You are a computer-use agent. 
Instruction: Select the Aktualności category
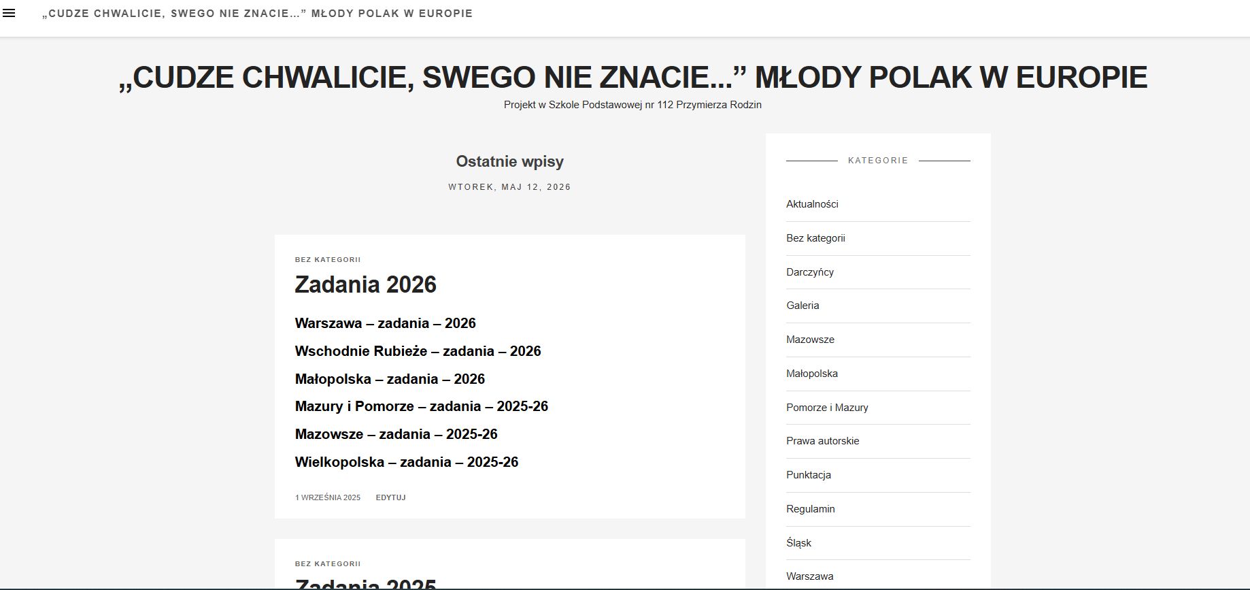click(x=812, y=204)
